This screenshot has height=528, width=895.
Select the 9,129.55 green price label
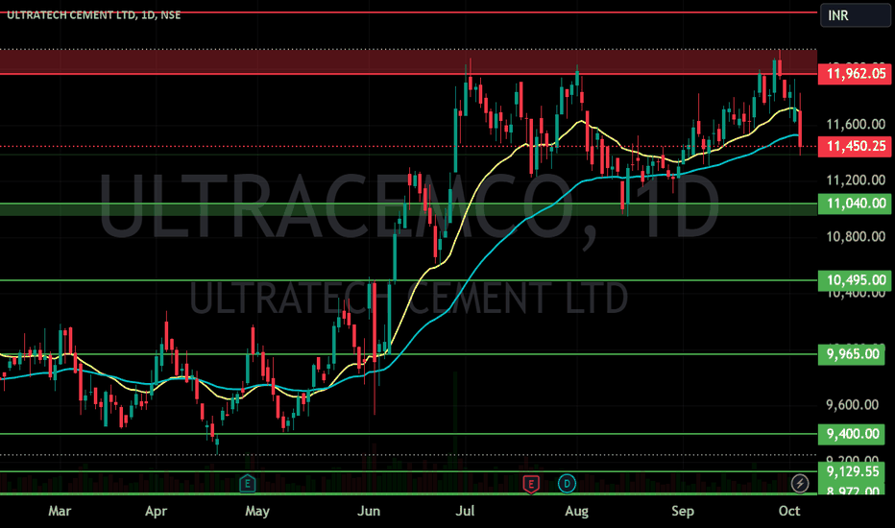pyautogui.click(x=852, y=471)
